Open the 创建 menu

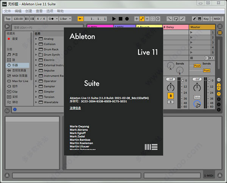point(28,11)
